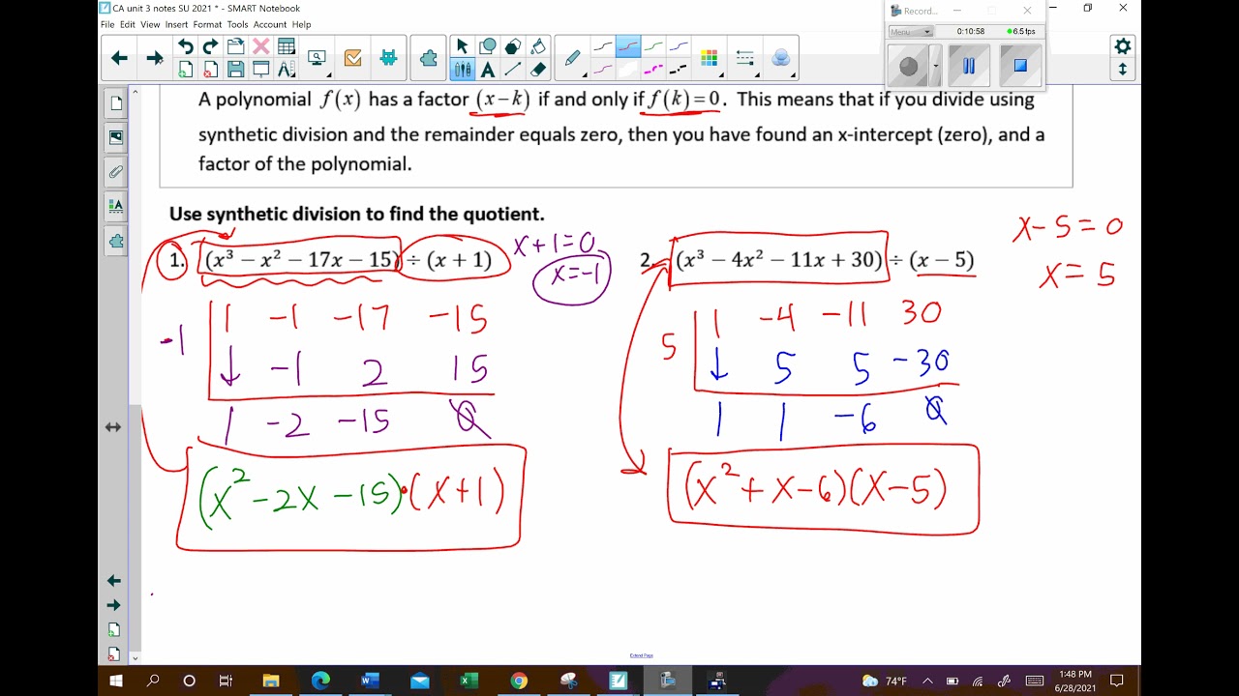The width and height of the screenshot is (1239, 696).
Task: Open the View menu
Action: point(150,24)
